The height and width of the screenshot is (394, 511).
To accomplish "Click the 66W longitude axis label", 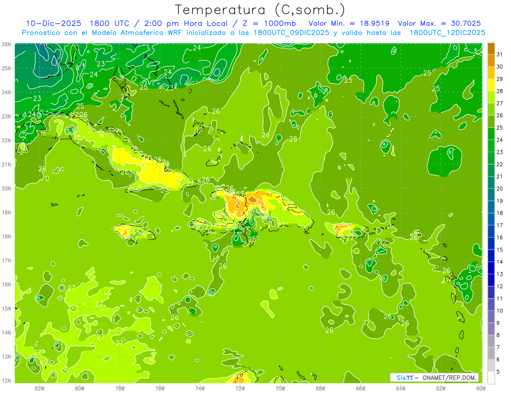I will pyautogui.click(x=361, y=388).
